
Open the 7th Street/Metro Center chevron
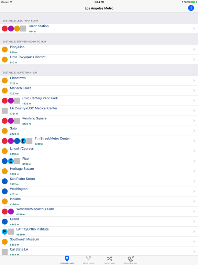click(x=194, y=141)
